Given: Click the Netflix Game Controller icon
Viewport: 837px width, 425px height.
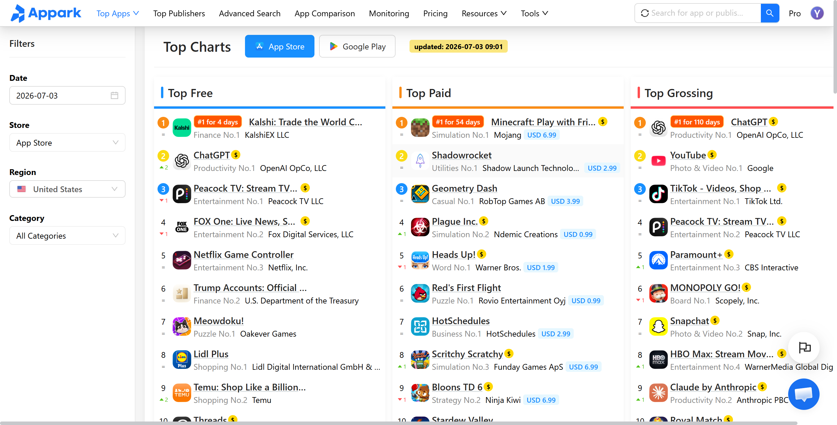Looking at the screenshot, I should tap(182, 260).
